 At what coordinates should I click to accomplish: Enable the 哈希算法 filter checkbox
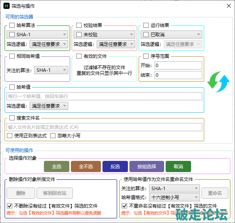(12, 25)
